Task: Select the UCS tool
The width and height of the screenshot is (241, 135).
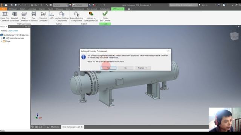Action: [x=52, y=15]
